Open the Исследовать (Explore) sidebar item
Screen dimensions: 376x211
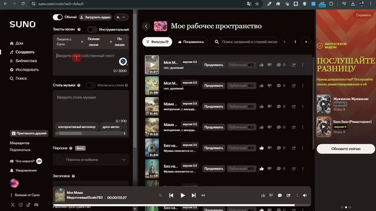[x=24, y=70]
